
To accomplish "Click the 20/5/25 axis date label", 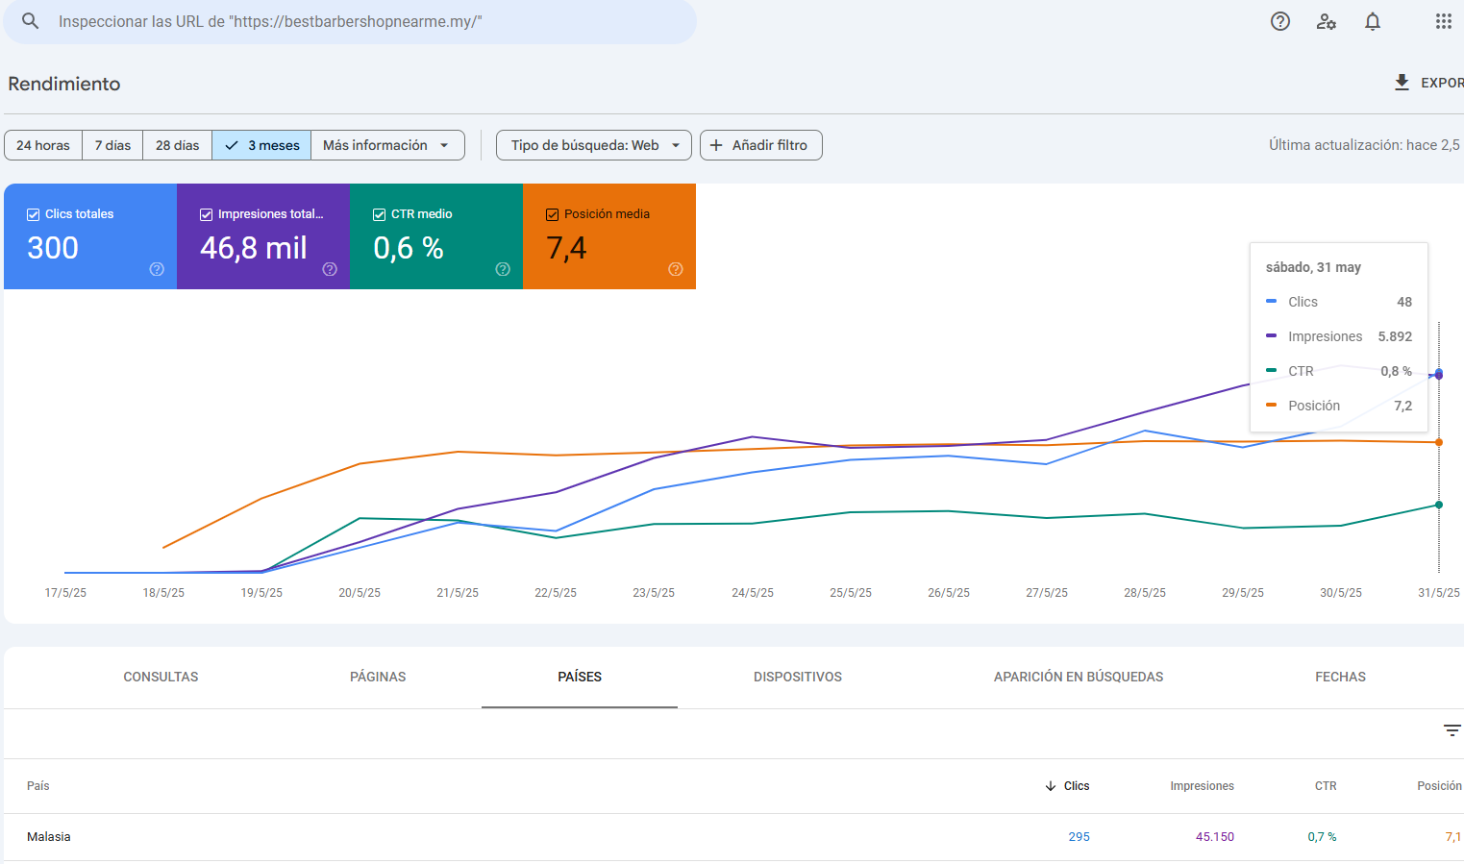I will [x=360, y=593].
